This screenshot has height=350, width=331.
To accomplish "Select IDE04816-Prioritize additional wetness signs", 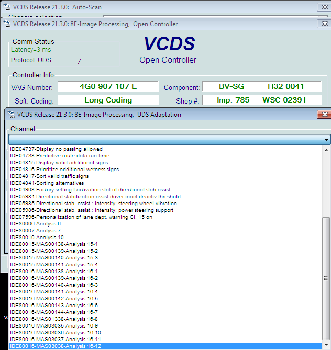I will coord(165,169).
